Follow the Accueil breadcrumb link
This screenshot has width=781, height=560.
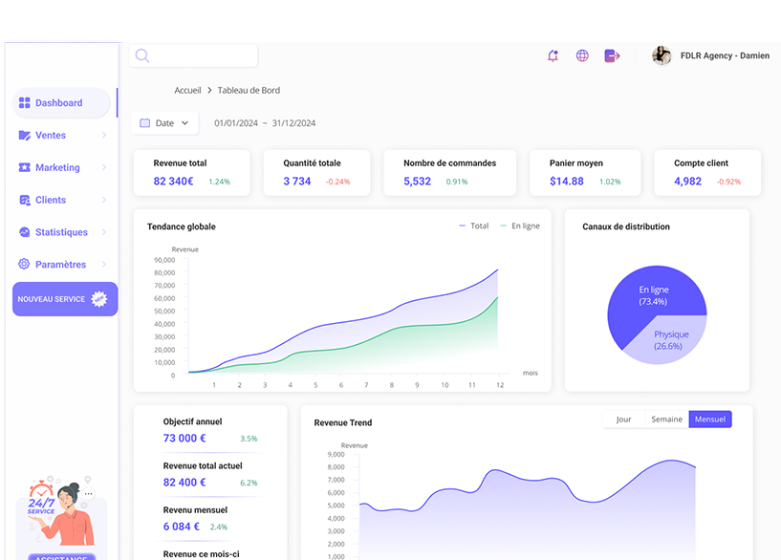[x=187, y=90]
